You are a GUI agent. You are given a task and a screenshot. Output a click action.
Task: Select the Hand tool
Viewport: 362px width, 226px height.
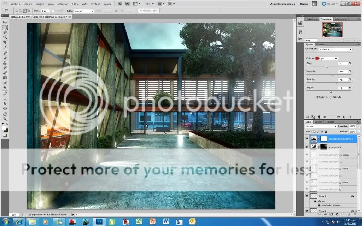pyautogui.click(x=5, y=114)
